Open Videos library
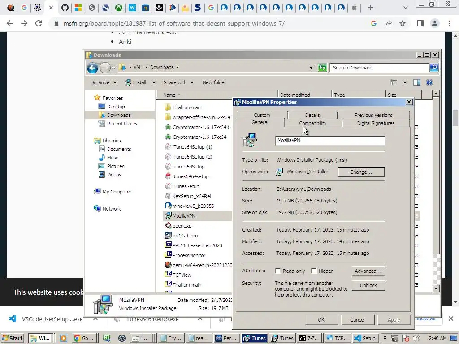 (114, 175)
